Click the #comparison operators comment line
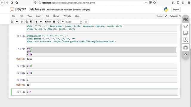The image size is (191, 107). point(47,36)
